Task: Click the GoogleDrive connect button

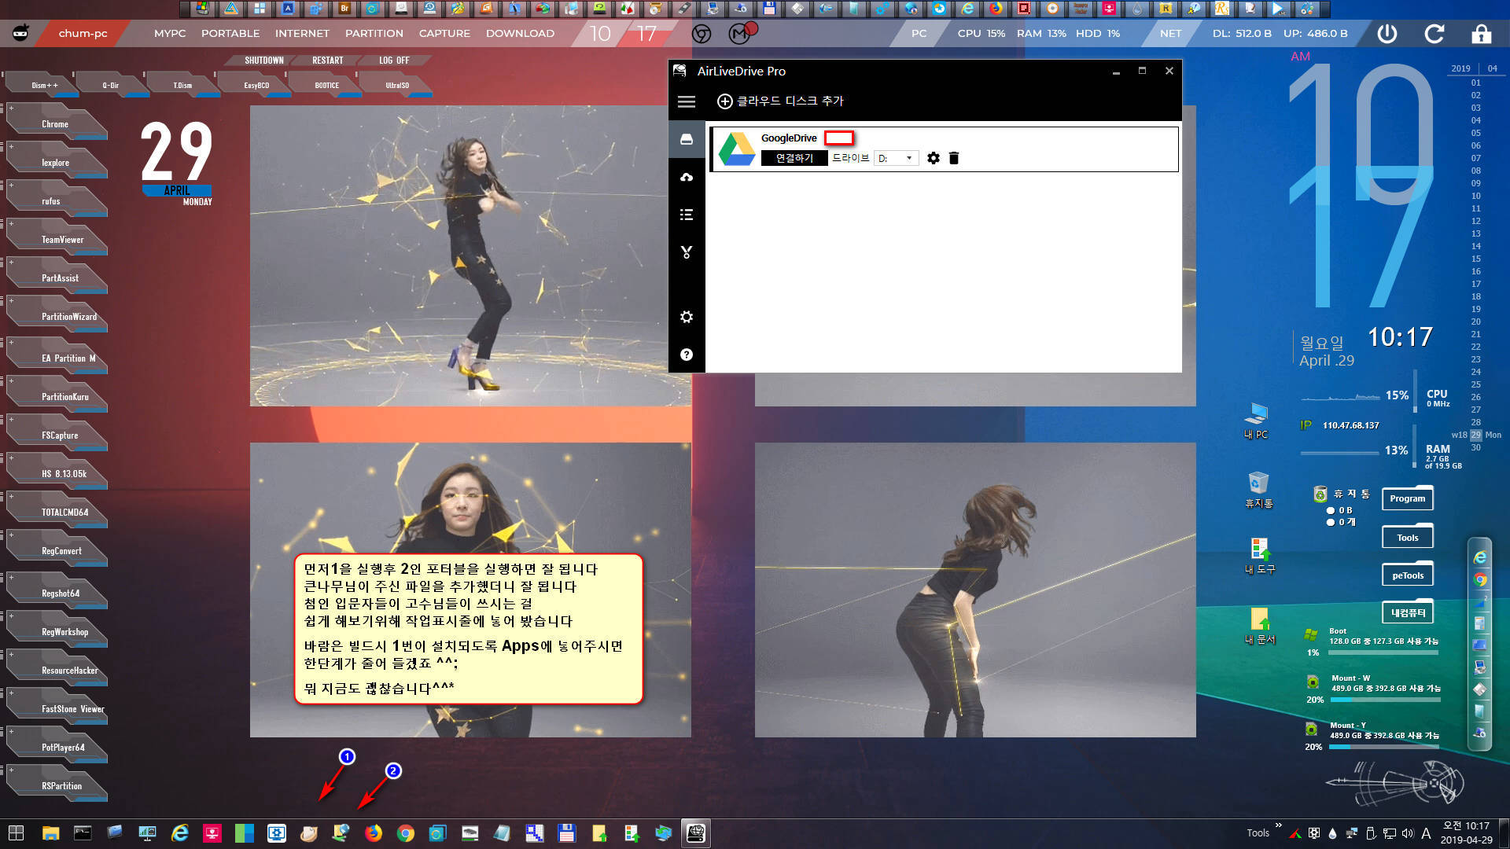Action: point(794,158)
